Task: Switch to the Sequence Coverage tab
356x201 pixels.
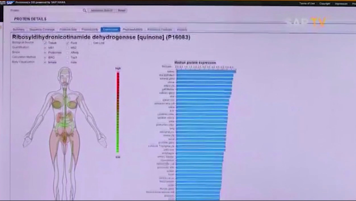Action: [x=42, y=30]
